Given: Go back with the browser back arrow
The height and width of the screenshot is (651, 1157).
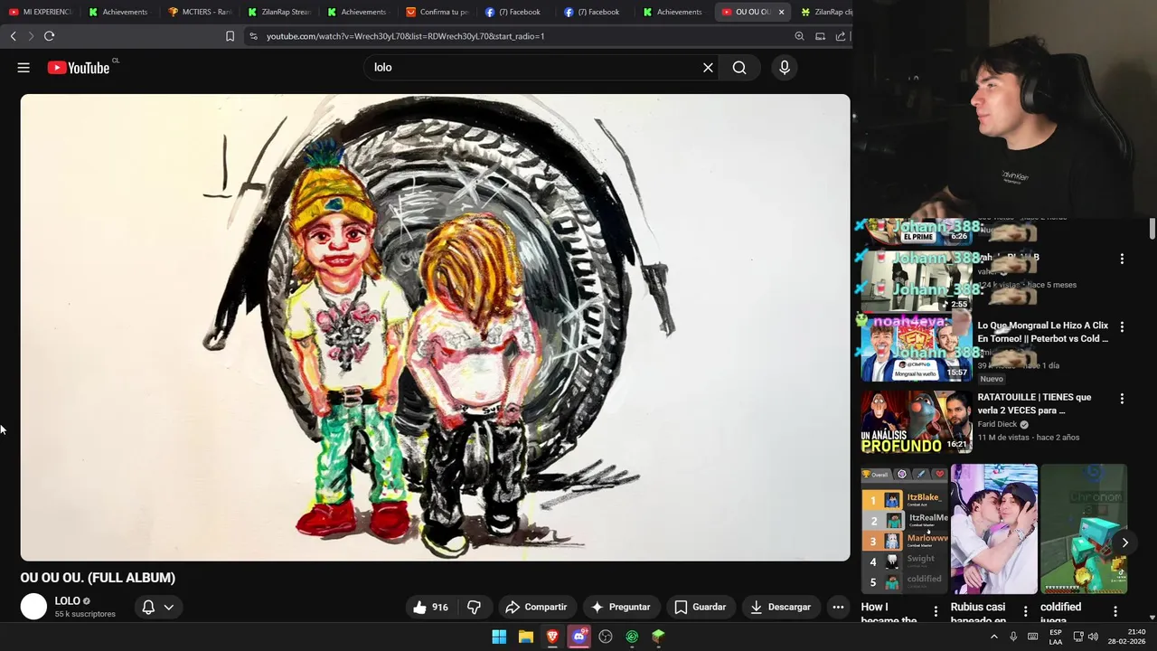Looking at the screenshot, I should click(x=13, y=36).
